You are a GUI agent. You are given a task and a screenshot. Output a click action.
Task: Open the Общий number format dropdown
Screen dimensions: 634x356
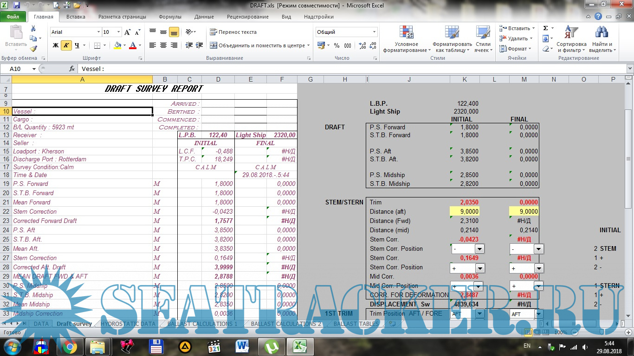pos(374,32)
